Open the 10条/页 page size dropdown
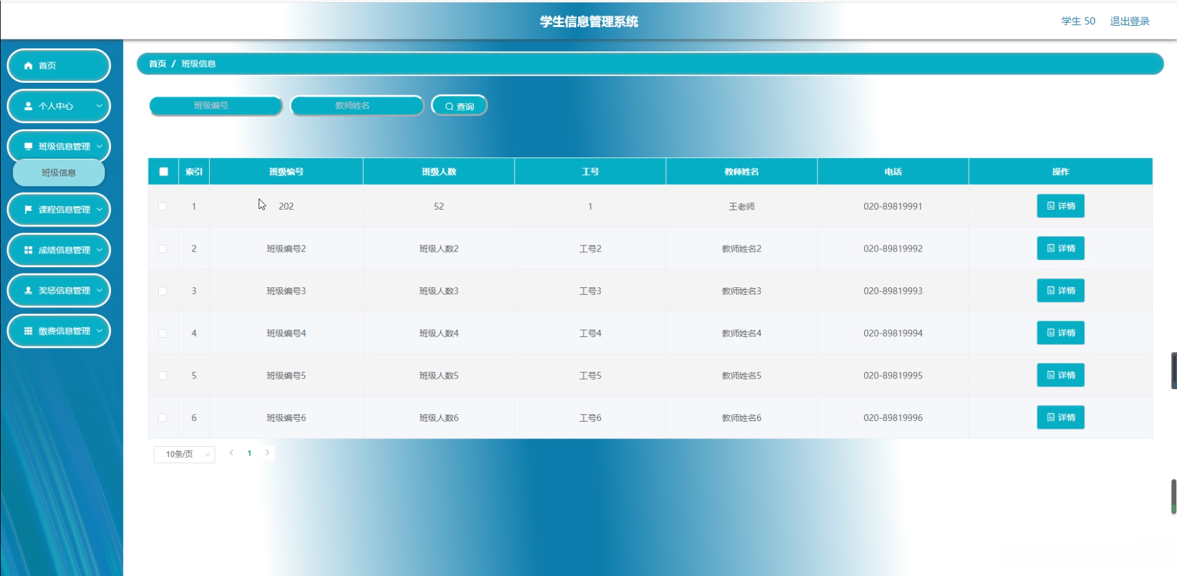 (185, 454)
